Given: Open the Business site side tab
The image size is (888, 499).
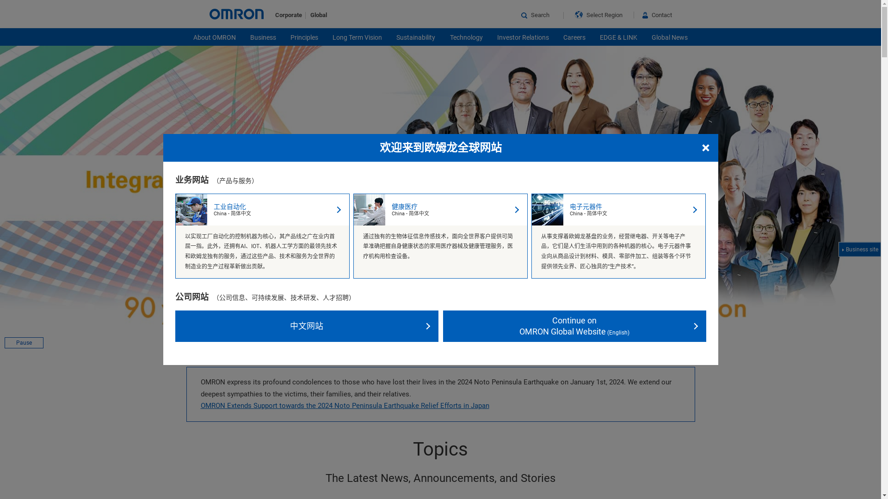Looking at the screenshot, I should pyautogui.click(x=860, y=249).
